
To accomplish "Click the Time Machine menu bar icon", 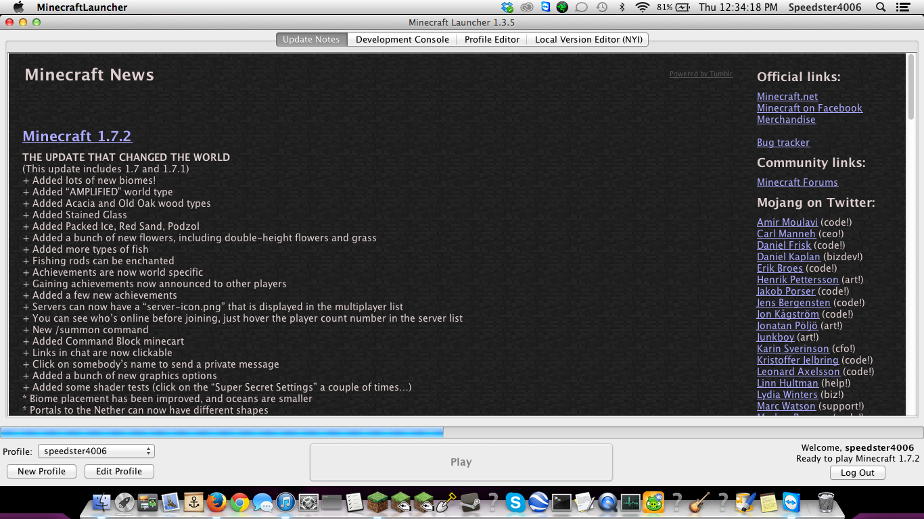I will [601, 7].
